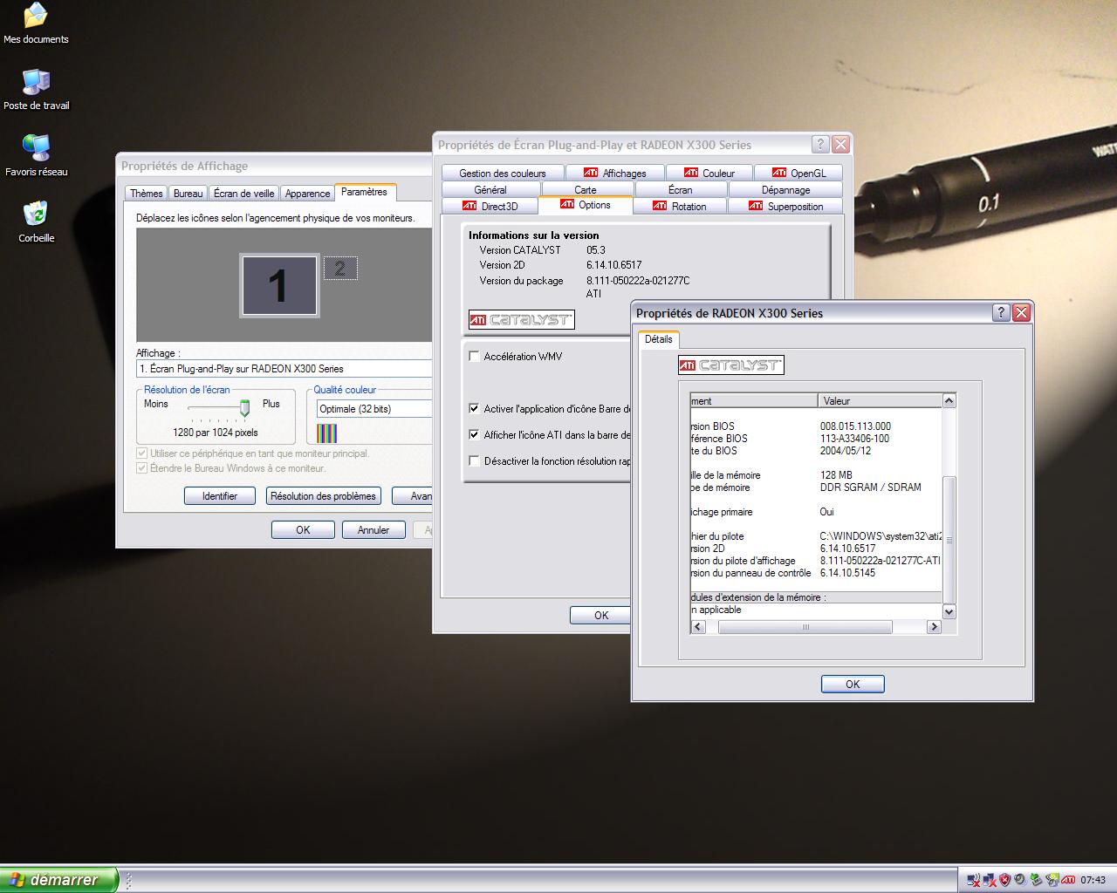Click the disconnected LAN network tray icon
The width and height of the screenshot is (1117, 893).
[990, 880]
